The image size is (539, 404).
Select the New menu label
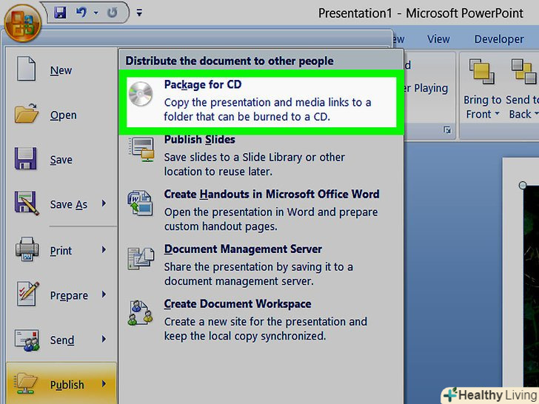point(61,70)
